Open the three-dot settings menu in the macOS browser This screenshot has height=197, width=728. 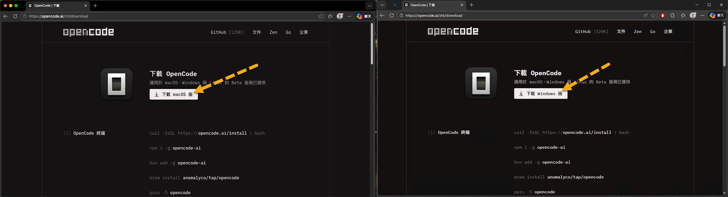349,16
